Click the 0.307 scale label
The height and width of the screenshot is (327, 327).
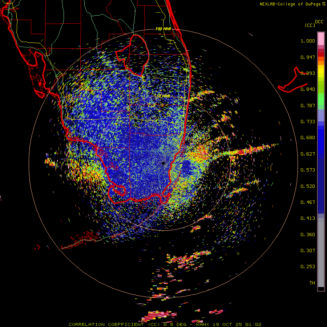tap(308, 251)
